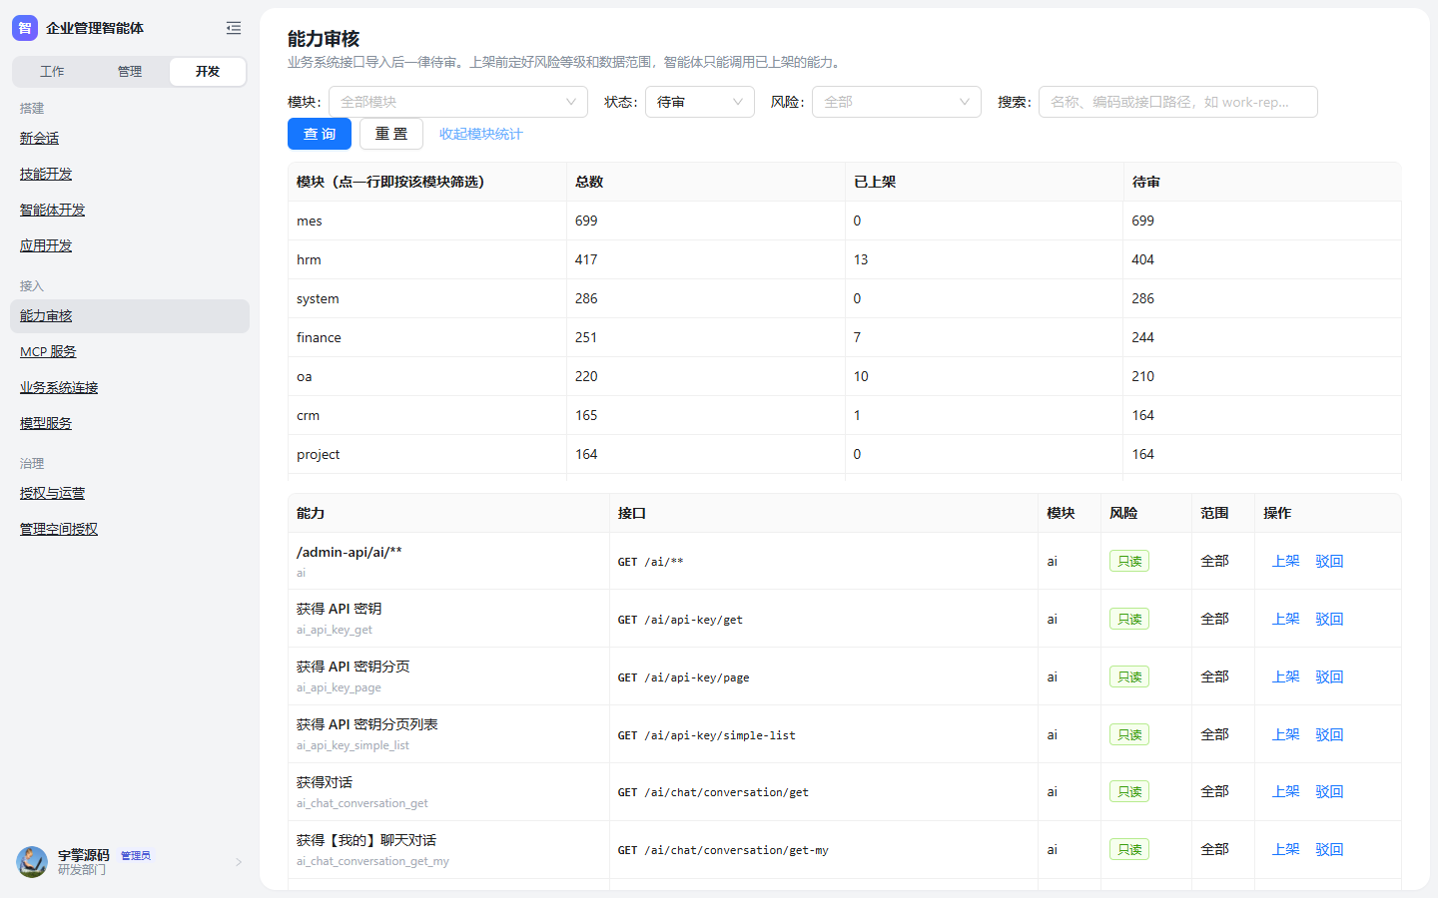Click 驳回 for 获得对话 row
This screenshot has width=1438, height=898.
(x=1329, y=792)
